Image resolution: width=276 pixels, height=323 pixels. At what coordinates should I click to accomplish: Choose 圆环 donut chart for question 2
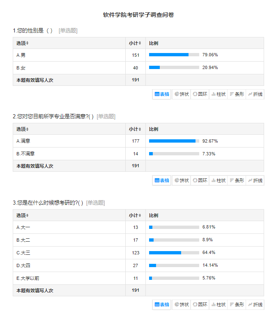[200, 180]
